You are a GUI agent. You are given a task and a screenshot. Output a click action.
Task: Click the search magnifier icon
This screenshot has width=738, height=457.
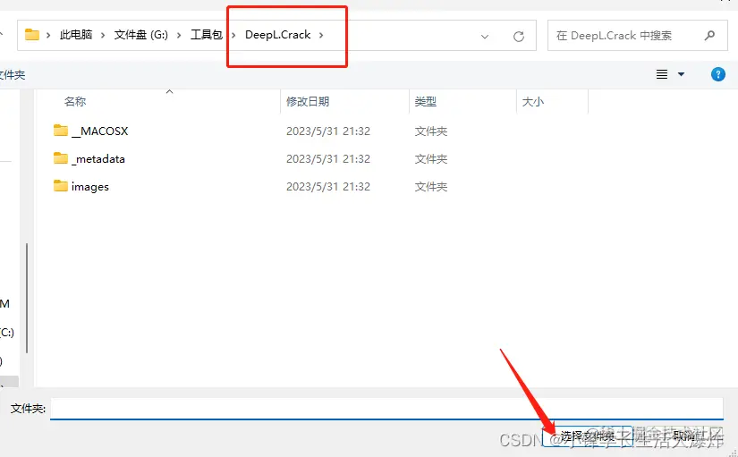click(709, 35)
